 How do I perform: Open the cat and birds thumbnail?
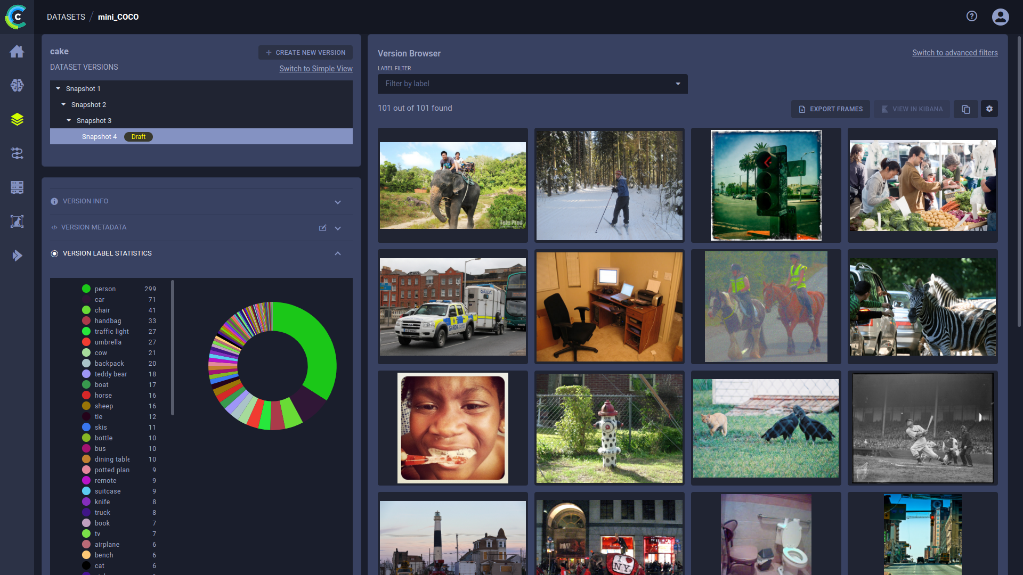[766, 428]
